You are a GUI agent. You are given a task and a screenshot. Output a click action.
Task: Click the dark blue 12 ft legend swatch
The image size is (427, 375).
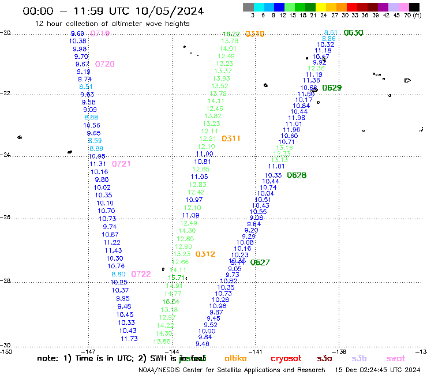(279, 7)
